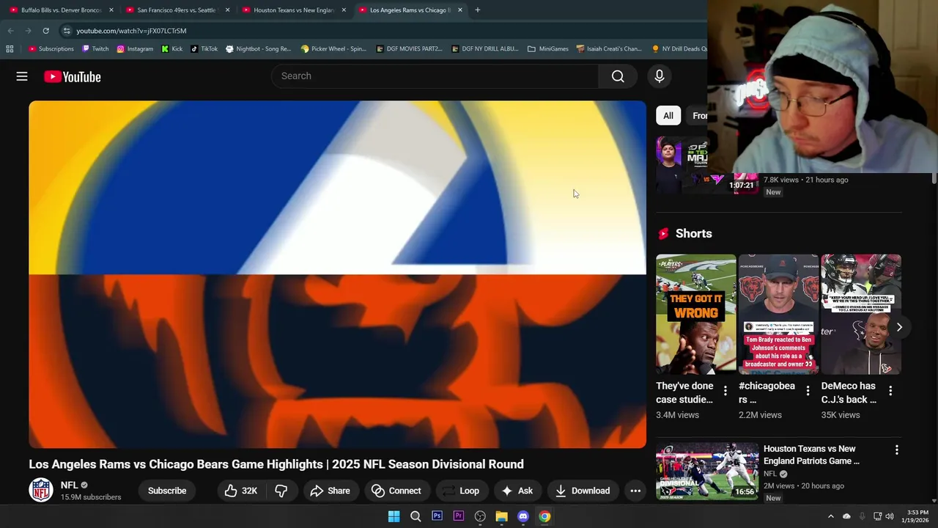Click in the YouTube search field
938x528 pixels.
pos(435,76)
